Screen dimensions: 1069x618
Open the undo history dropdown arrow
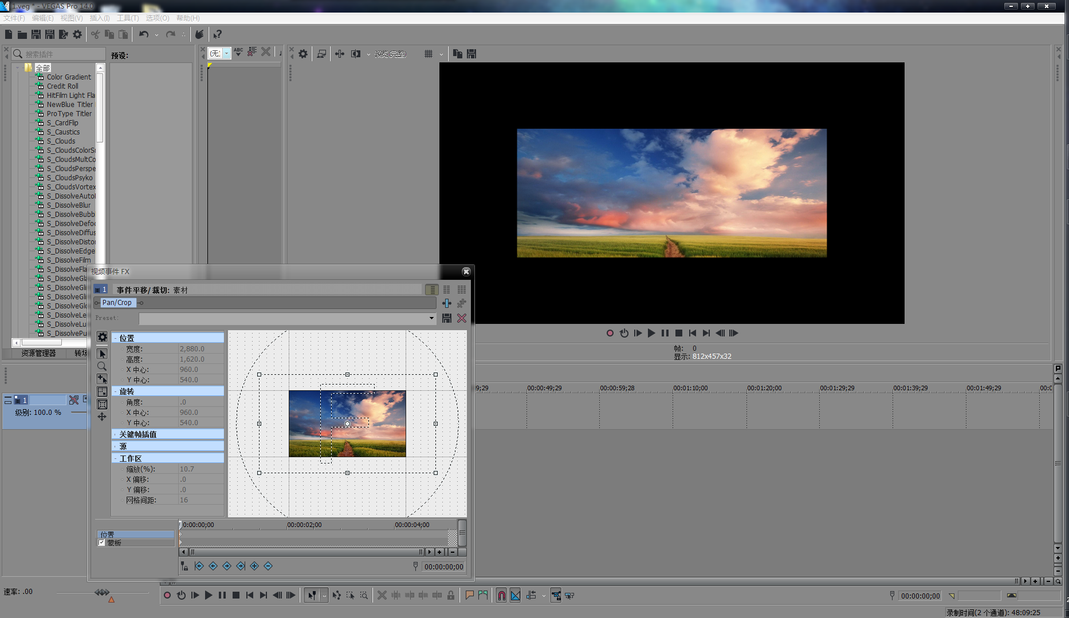pos(156,35)
